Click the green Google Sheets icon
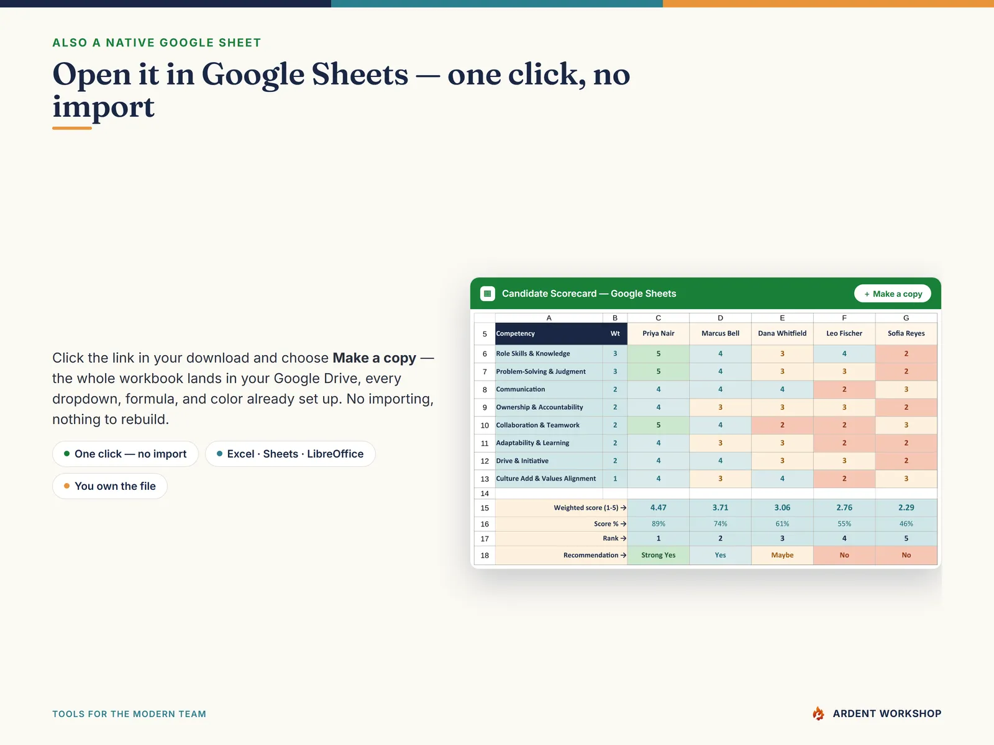The height and width of the screenshot is (745, 994). [x=488, y=294]
